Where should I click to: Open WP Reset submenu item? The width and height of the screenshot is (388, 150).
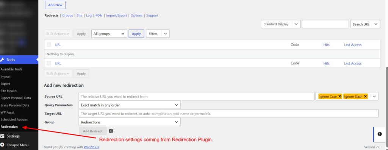(8, 112)
